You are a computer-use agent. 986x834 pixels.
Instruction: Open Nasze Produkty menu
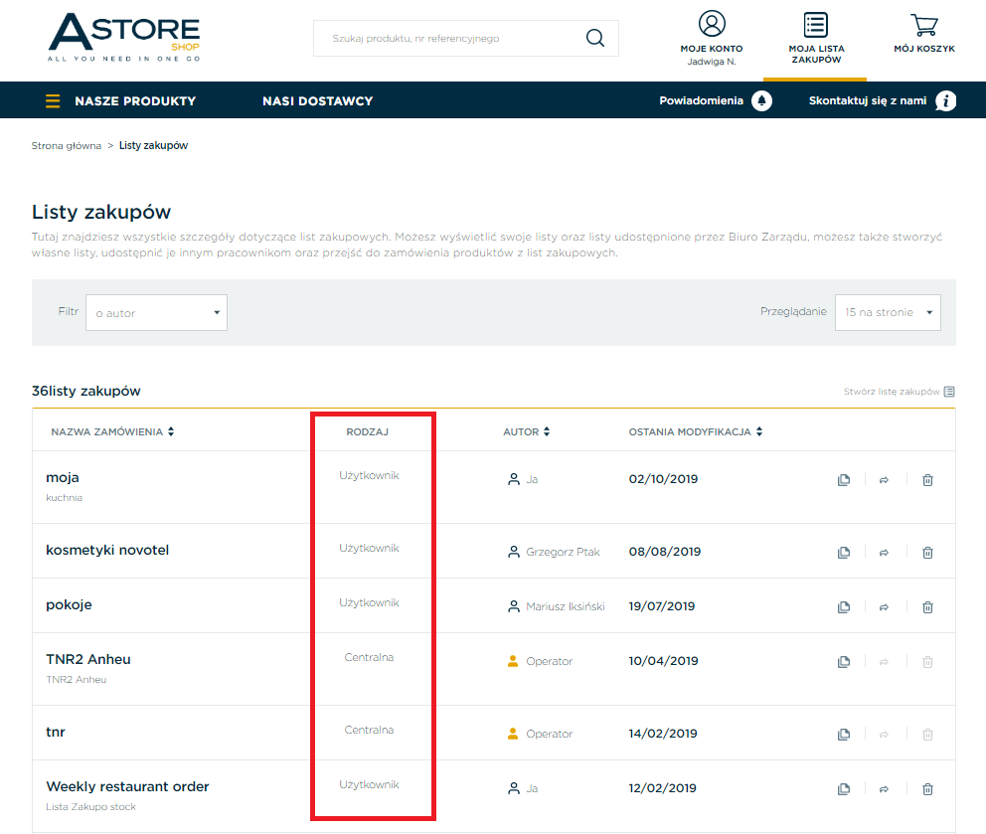coord(135,100)
